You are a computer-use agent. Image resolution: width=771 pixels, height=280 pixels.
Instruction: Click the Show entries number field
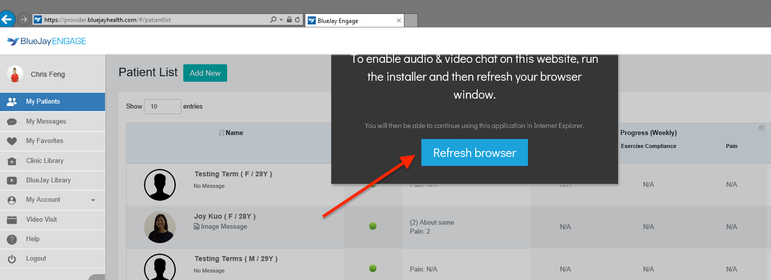point(162,107)
